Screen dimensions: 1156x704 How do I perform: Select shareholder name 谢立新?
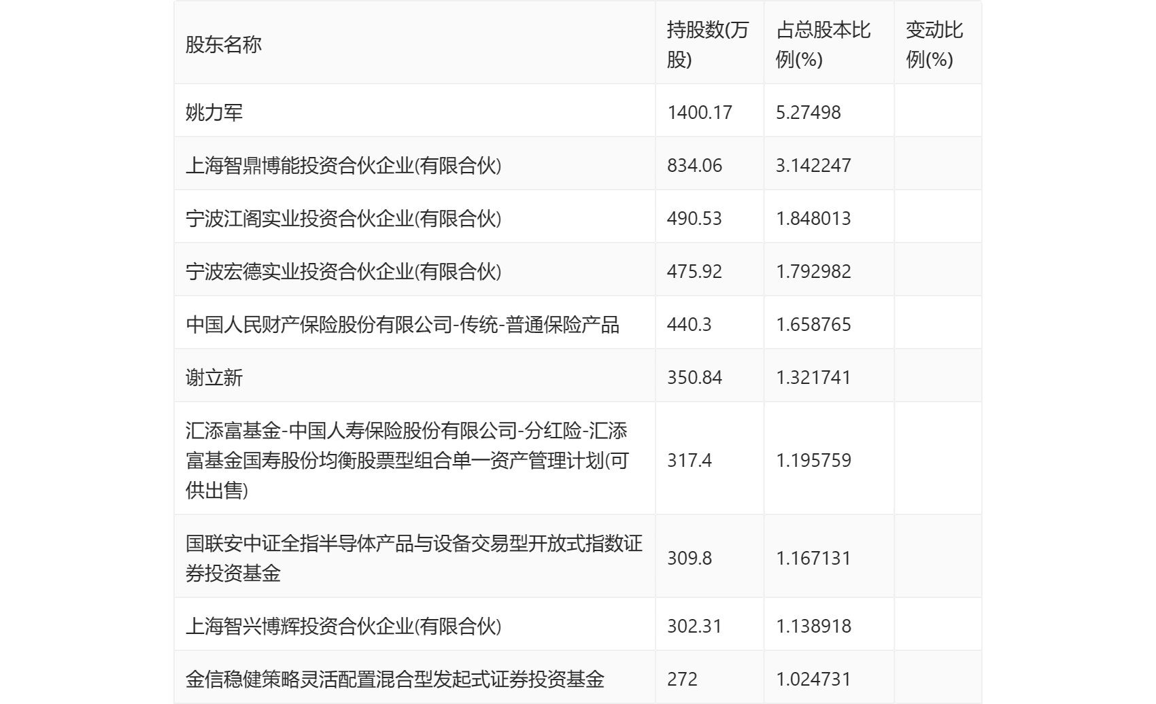pos(214,377)
